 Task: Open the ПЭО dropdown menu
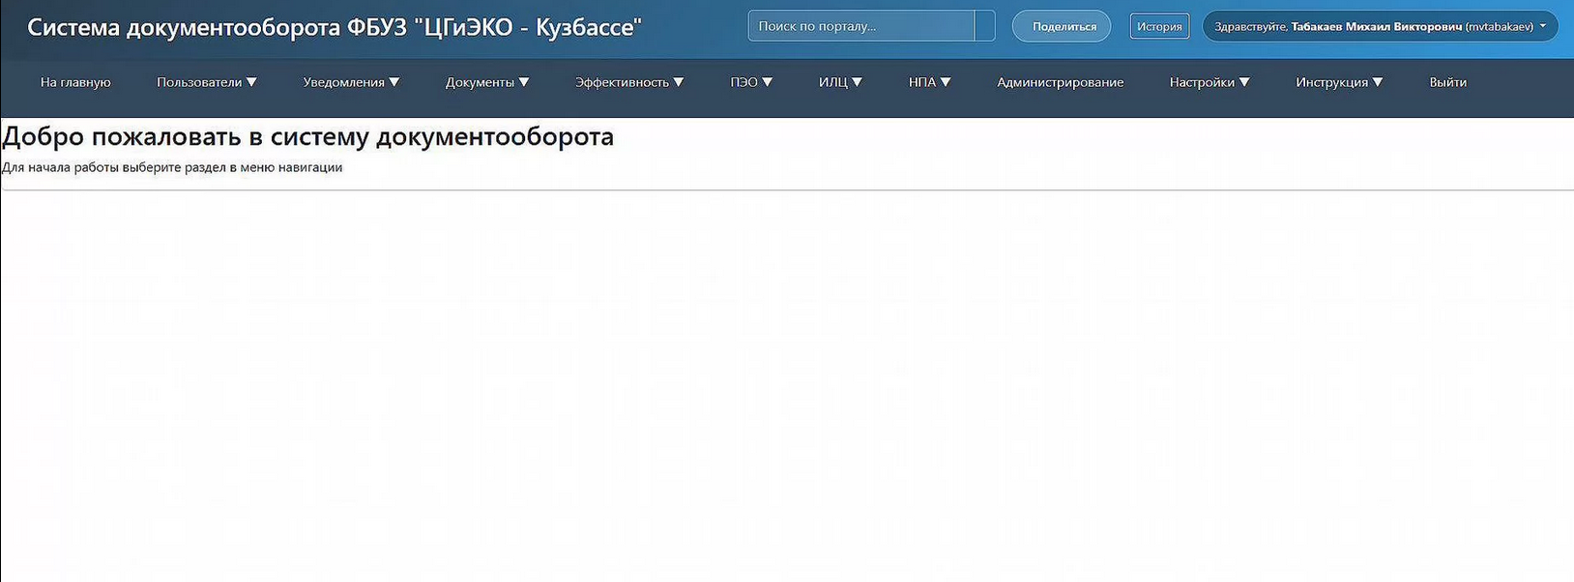pos(751,82)
